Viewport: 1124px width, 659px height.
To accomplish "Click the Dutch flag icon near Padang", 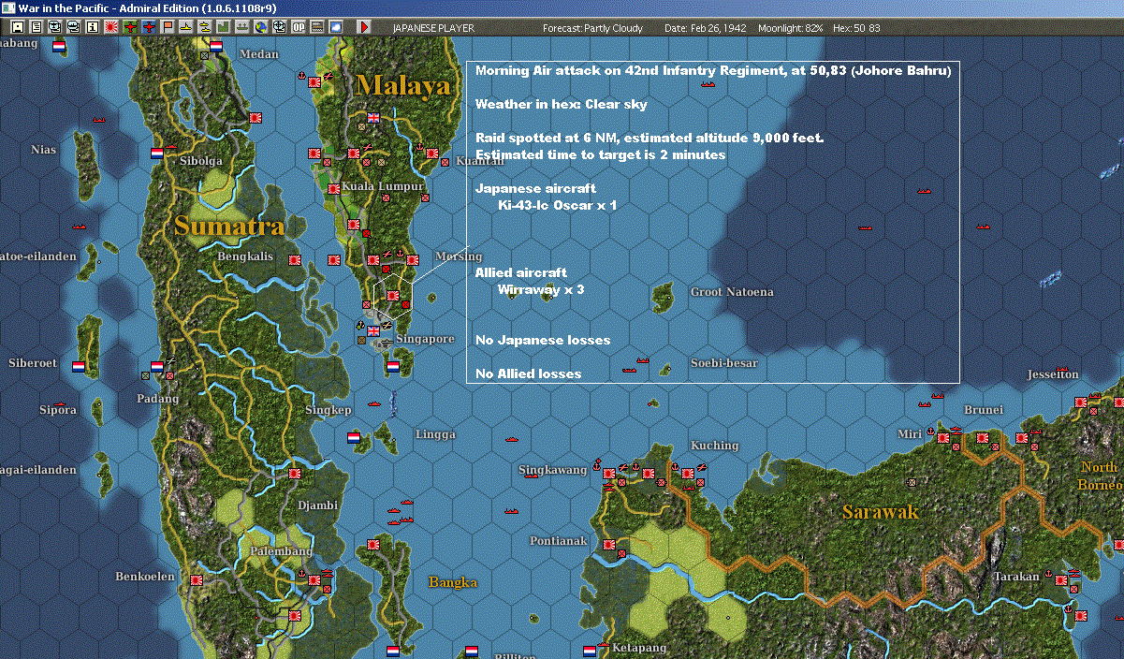I will coord(157,367).
